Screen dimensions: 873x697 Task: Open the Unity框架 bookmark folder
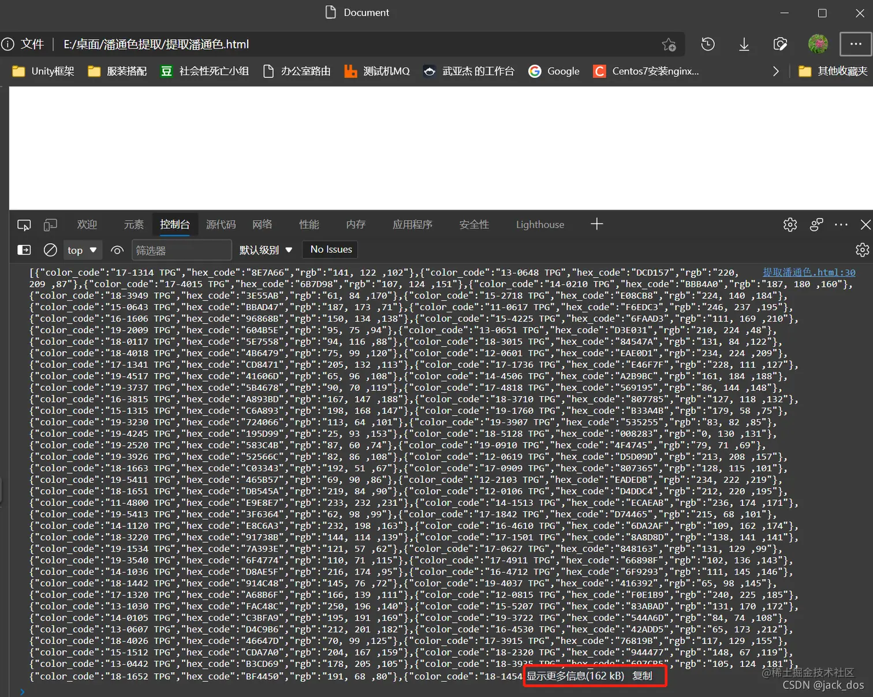(43, 71)
